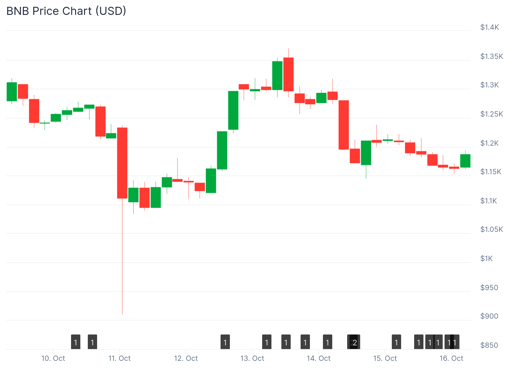Select the 16. Oct date axis label
The image size is (510, 372).
coord(451,358)
